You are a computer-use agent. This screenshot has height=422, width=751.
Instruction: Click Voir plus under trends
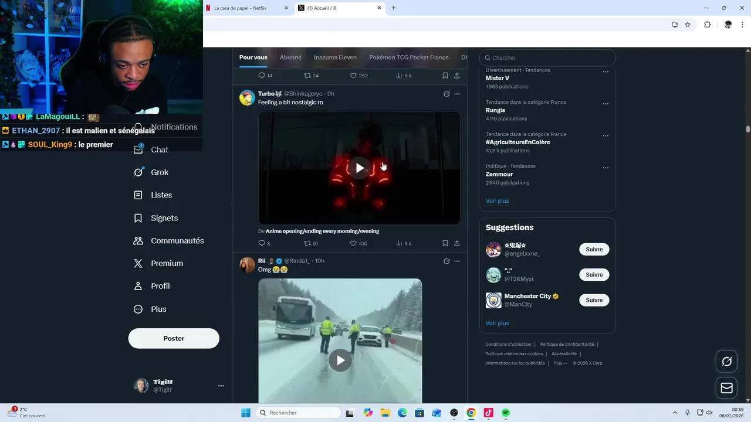coord(498,200)
